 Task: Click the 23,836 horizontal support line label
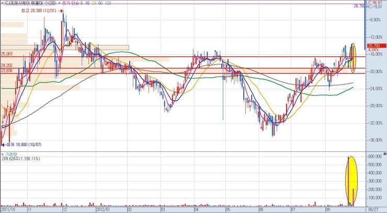pos(7,71)
